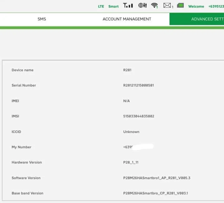Image resolution: width=224 pixels, height=203 pixels.
Task: Click the Device name label
Action: (x=22, y=70)
